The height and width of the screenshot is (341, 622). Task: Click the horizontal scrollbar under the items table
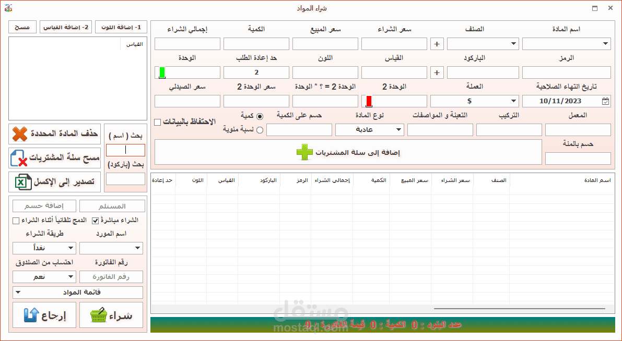[519, 308]
